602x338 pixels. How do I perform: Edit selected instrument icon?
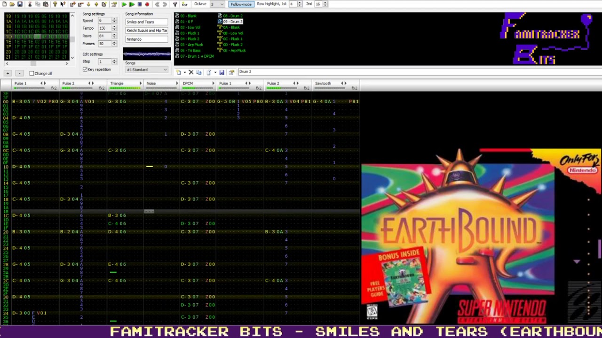click(231, 72)
